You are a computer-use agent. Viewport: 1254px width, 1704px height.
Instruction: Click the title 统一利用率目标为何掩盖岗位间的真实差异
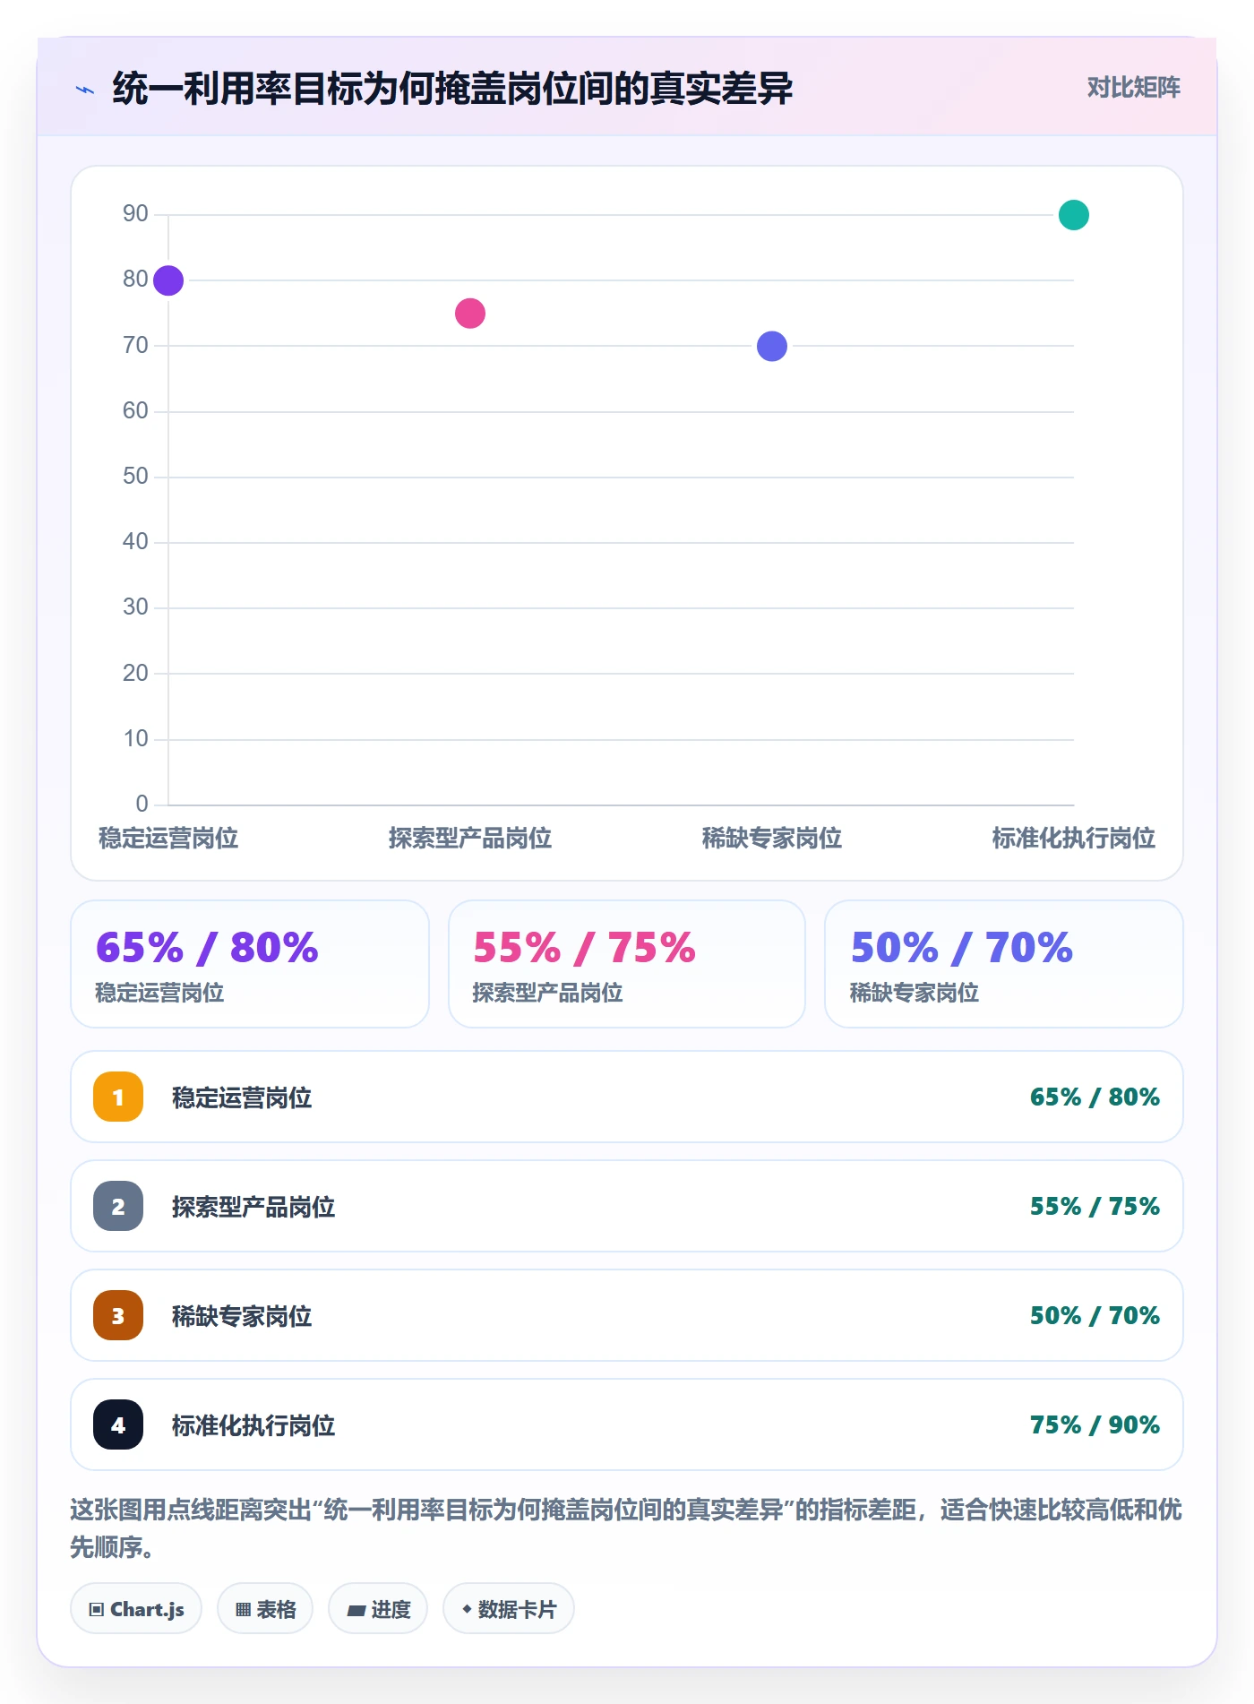pos(452,89)
